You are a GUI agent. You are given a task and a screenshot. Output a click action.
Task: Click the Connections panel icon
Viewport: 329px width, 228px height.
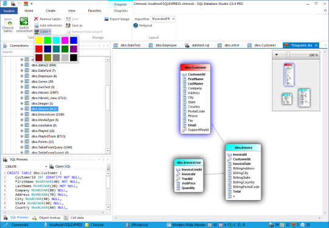[5, 46]
